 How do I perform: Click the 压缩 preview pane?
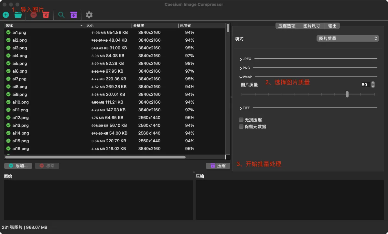point(290,200)
